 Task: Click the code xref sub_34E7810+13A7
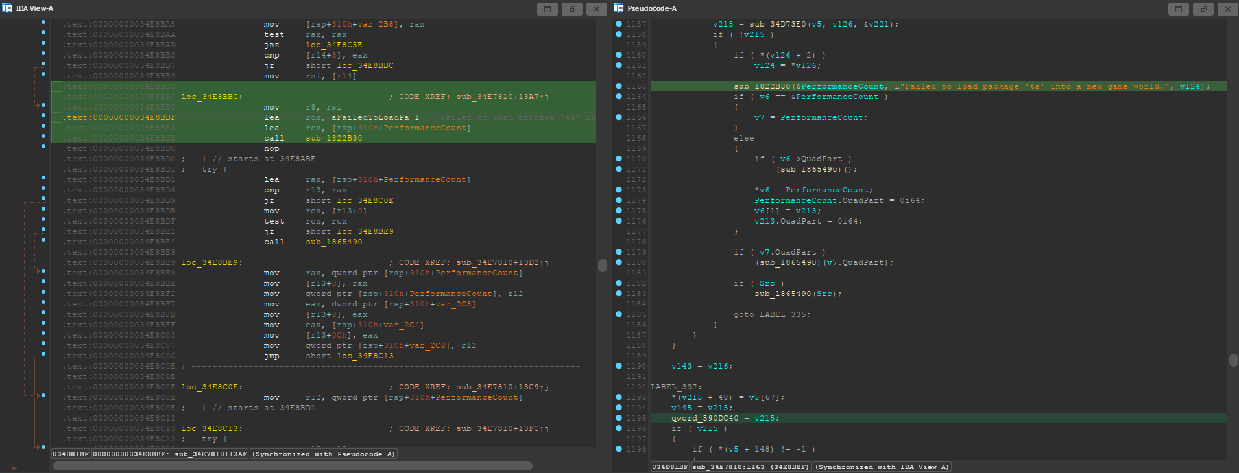(503, 97)
